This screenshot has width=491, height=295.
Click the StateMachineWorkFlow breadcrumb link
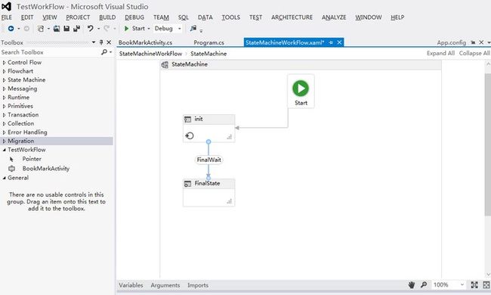pyautogui.click(x=150, y=54)
